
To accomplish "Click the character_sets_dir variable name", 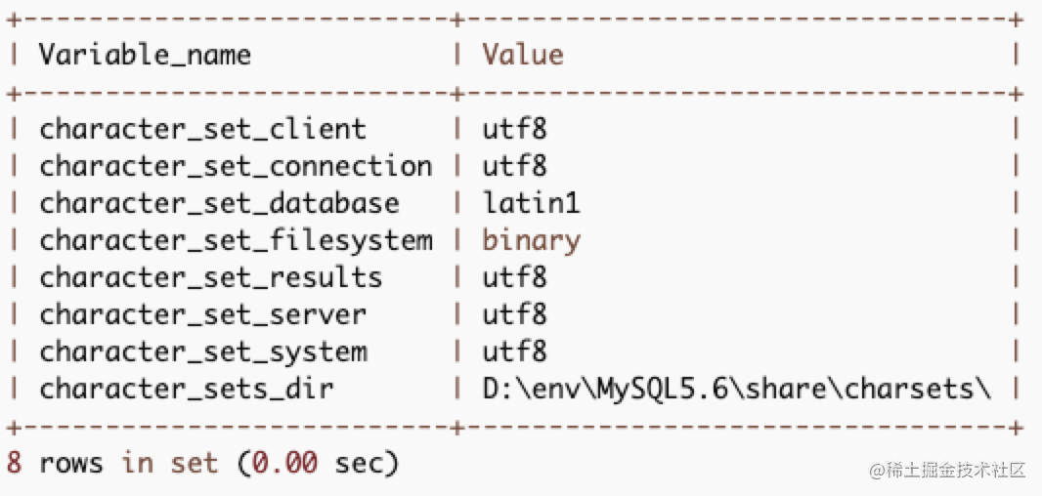I will tap(186, 389).
